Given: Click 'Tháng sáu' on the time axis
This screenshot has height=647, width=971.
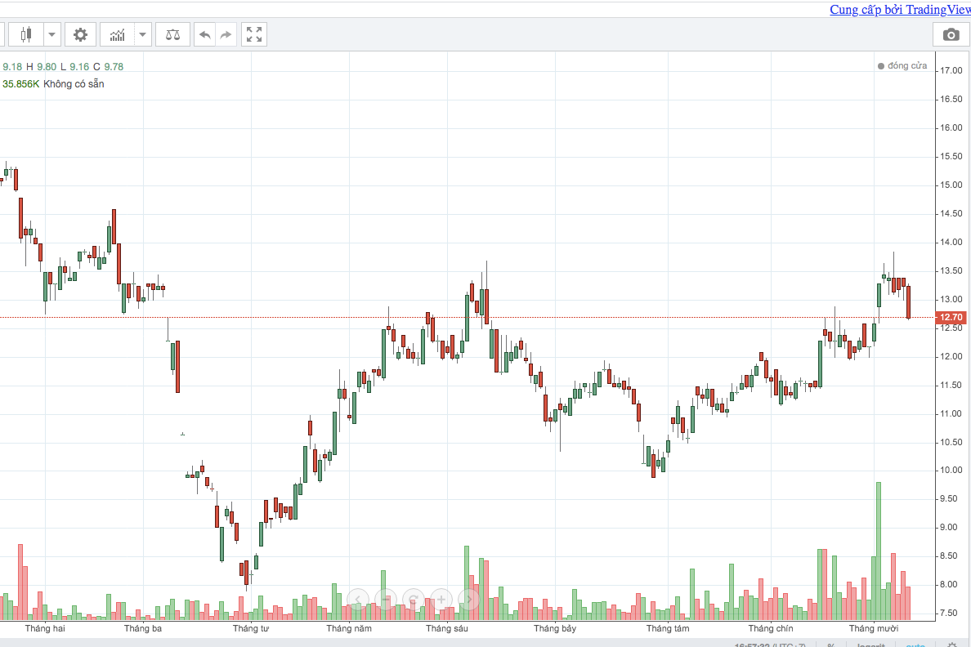Looking at the screenshot, I should (x=447, y=628).
